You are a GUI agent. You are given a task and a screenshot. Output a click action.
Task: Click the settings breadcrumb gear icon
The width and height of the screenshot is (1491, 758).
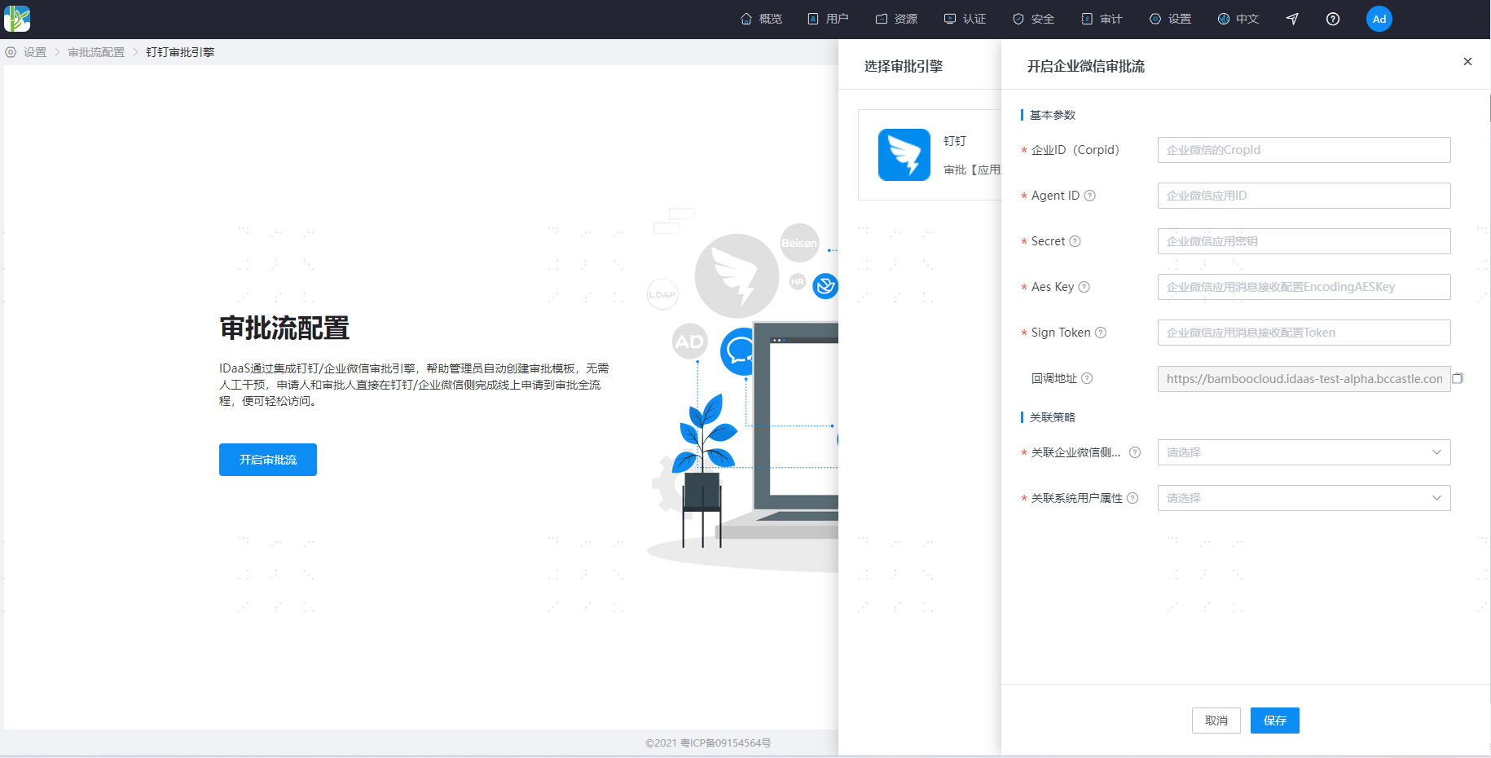(11, 52)
